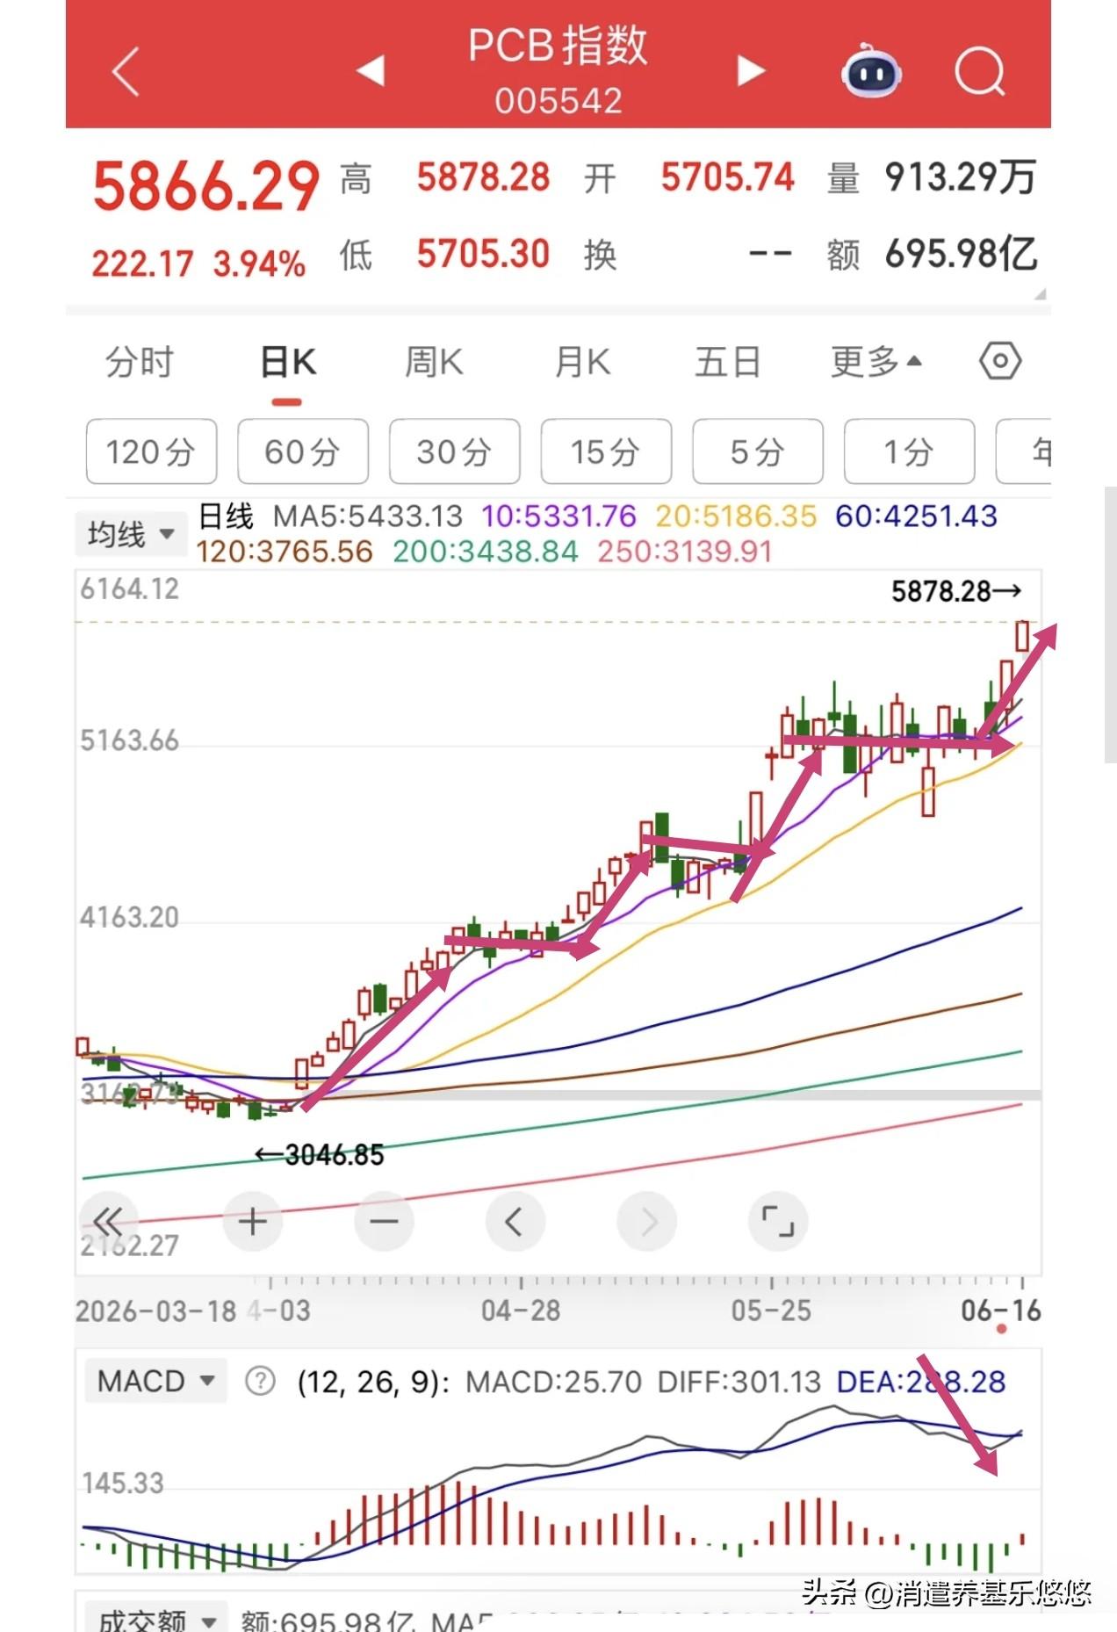Move chart right with the chevron button
Viewport: 1117px width, 1632px height.
(x=647, y=1222)
